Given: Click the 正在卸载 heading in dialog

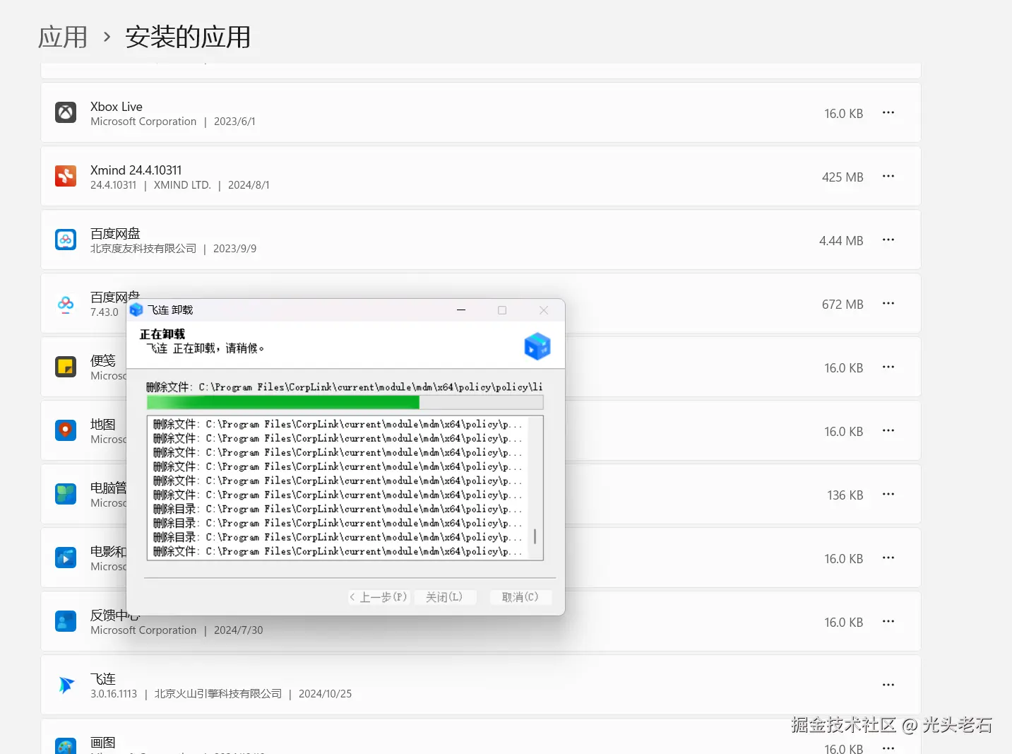Looking at the screenshot, I should [162, 334].
